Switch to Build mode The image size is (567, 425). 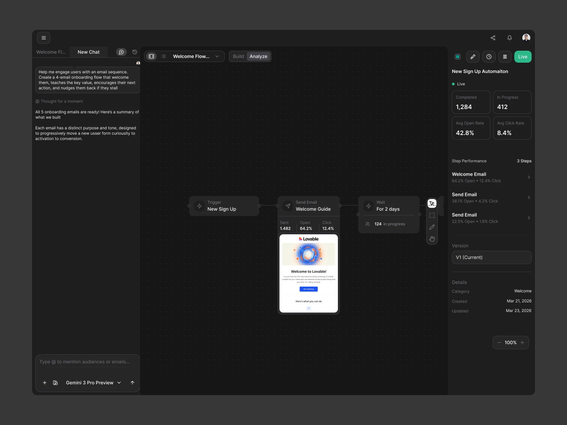238,56
